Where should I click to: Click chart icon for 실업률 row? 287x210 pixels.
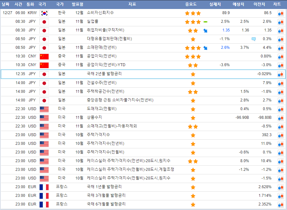coord(281,22)
